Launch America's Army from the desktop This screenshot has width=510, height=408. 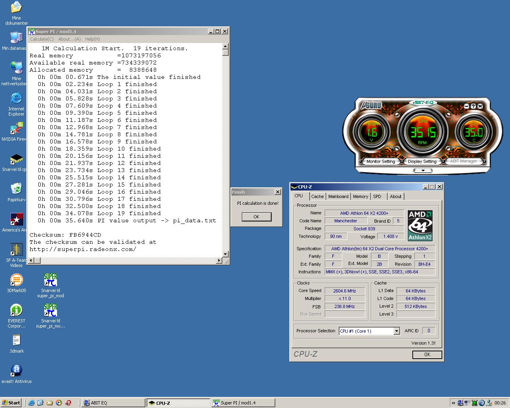click(16, 222)
